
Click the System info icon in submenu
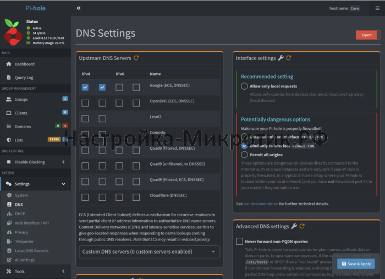tap(9, 195)
